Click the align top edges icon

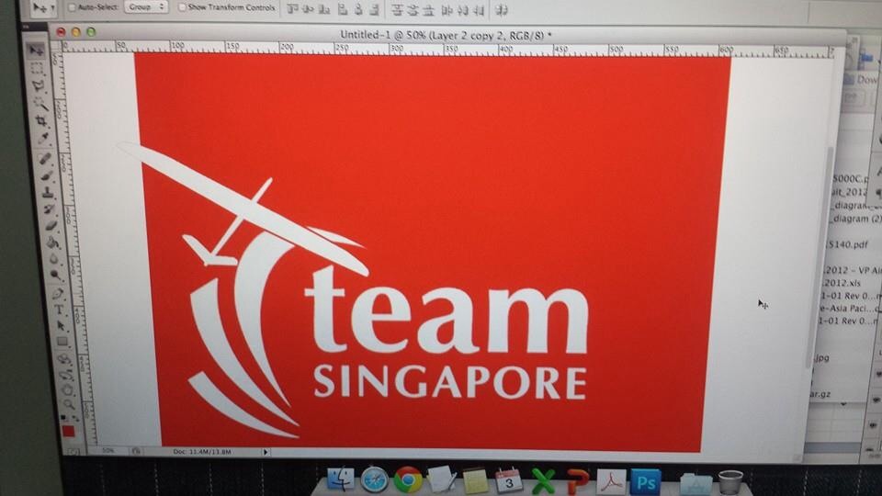click(292, 9)
